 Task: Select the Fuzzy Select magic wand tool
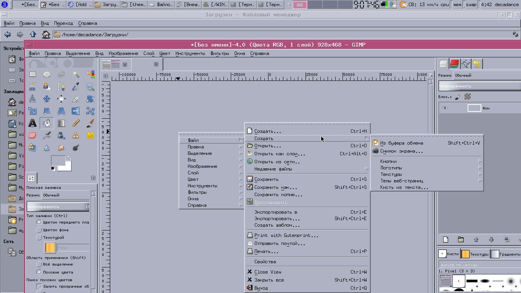coord(76,74)
